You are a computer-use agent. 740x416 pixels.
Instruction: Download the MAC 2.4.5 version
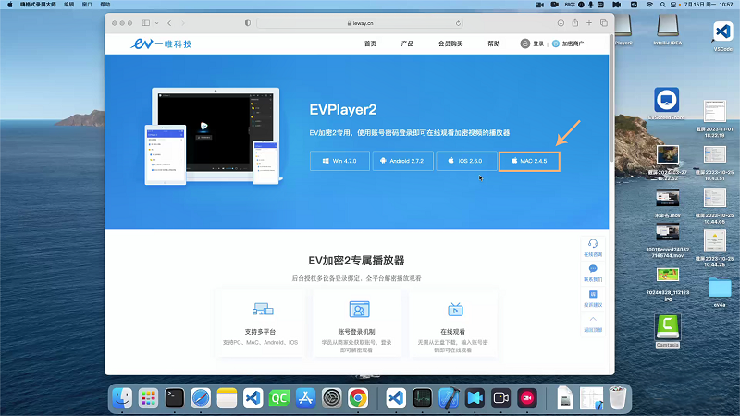pyautogui.click(x=529, y=161)
